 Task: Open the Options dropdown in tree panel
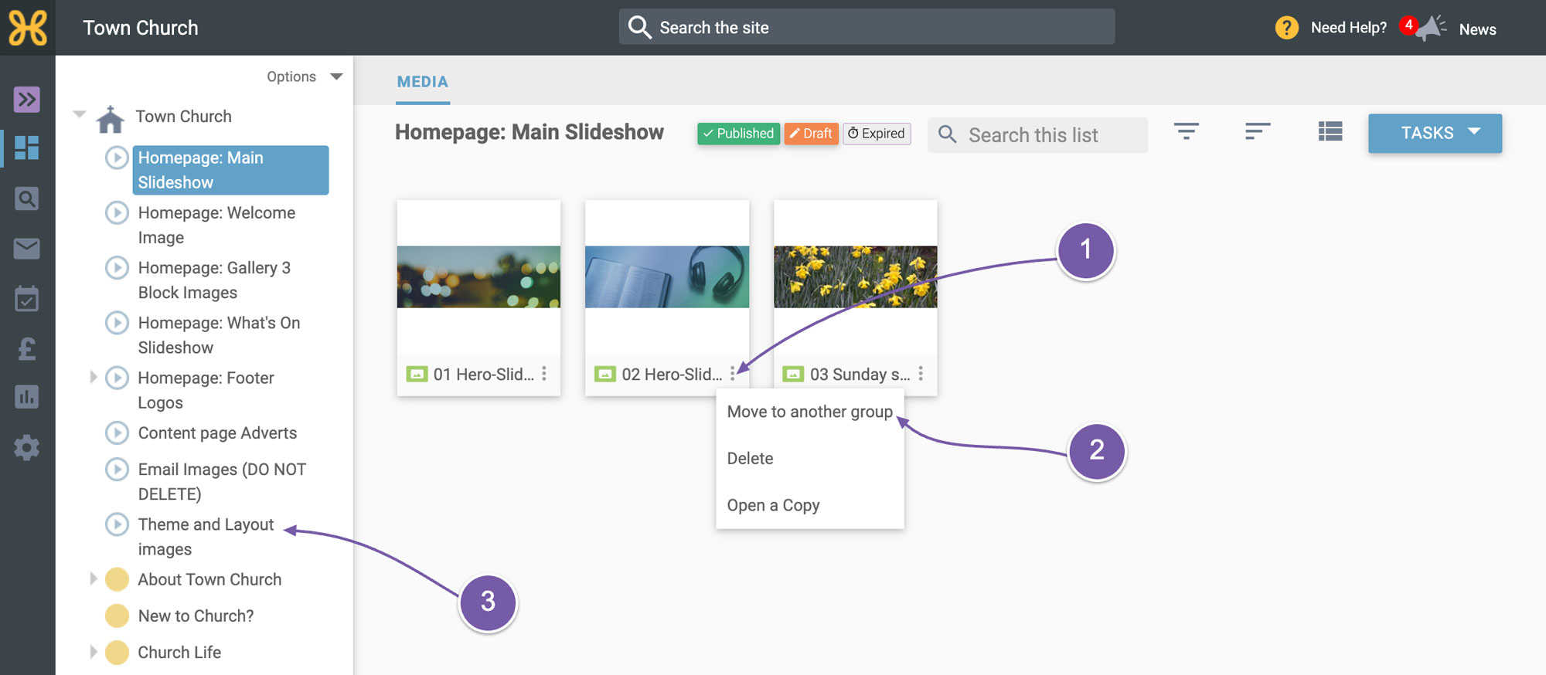[x=305, y=76]
